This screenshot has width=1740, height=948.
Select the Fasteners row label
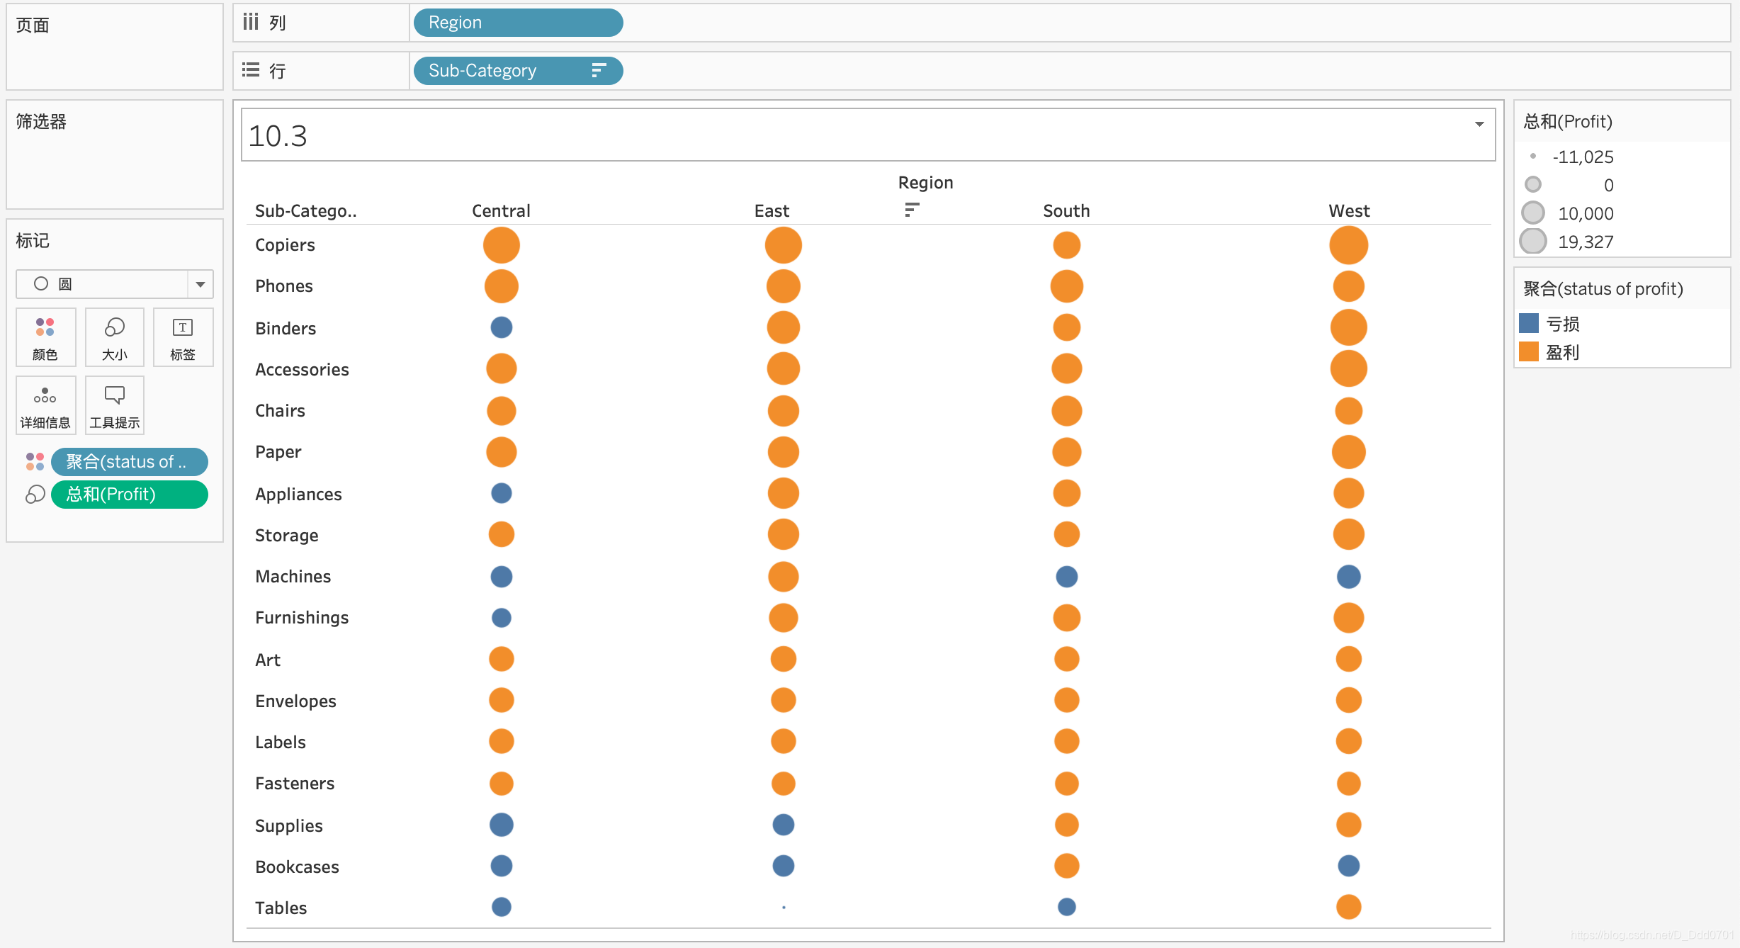295,784
